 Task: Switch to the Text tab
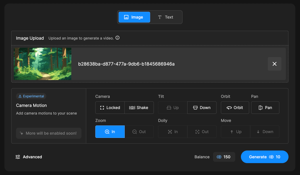pos(166,17)
